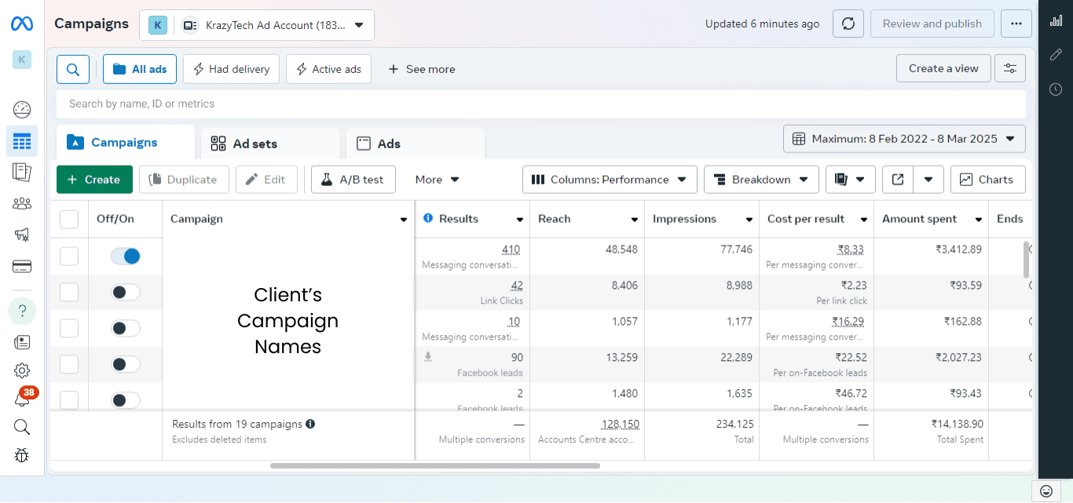Screen dimensions: 1073x503
Task: Open the KrazyTech Ad Account dropdown
Action: tap(257, 25)
